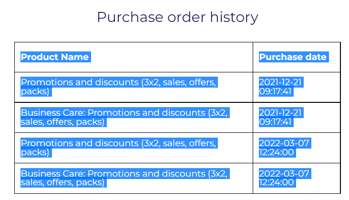Click time 12:24:00 in the last row
349x200 pixels.
click(x=277, y=182)
